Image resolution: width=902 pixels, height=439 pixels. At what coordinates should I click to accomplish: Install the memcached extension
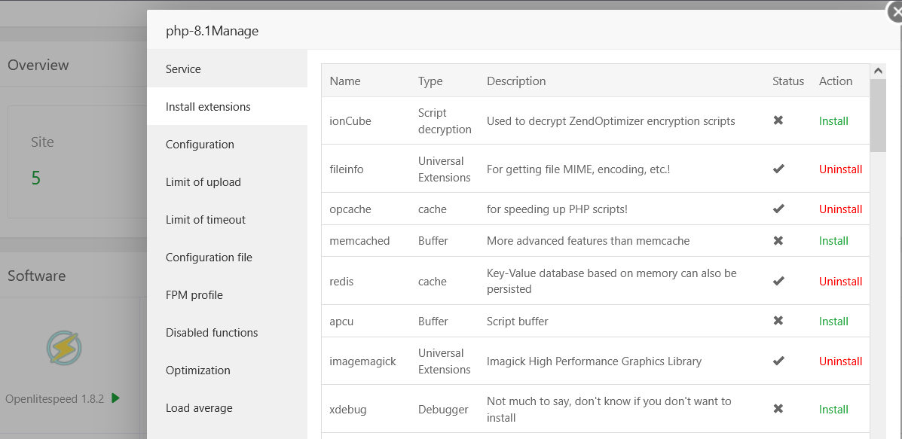(833, 241)
